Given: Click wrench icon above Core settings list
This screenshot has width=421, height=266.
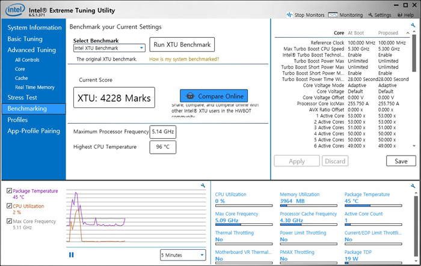Looking at the screenshot, I should coord(413,25).
